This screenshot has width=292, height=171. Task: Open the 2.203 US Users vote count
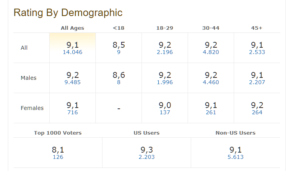point(147,157)
